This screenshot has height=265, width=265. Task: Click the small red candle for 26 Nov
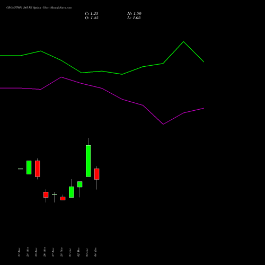tap(46, 195)
